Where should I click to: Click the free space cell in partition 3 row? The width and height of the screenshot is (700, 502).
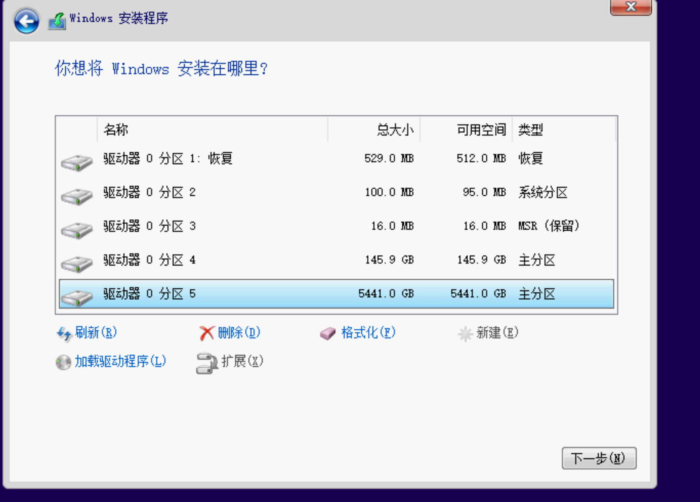click(x=484, y=226)
